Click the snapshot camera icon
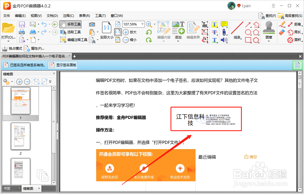304x194 pixels. [92, 24]
